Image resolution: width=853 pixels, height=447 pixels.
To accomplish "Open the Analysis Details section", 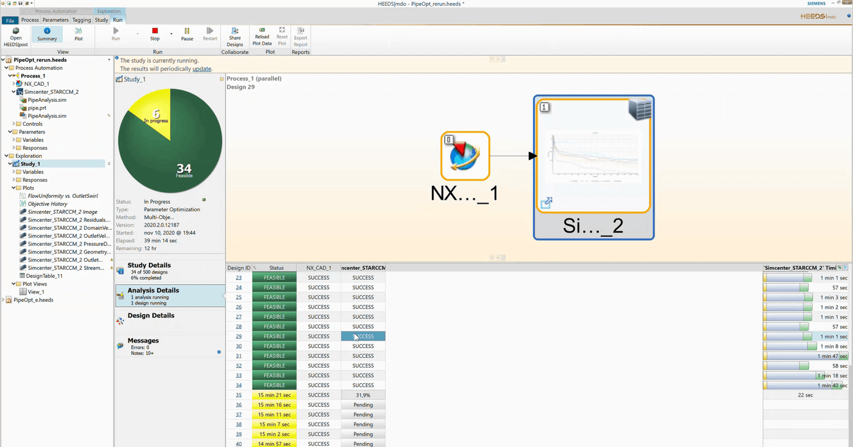I will [x=170, y=296].
